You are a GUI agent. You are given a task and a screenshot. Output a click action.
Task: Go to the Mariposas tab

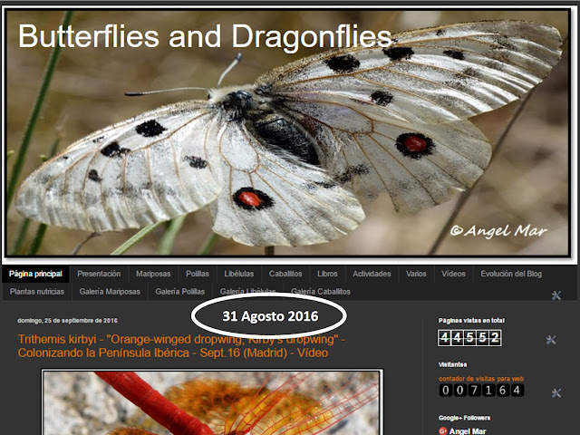(x=153, y=274)
